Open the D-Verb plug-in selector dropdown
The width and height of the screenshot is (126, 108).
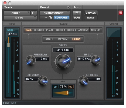[20, 17]
